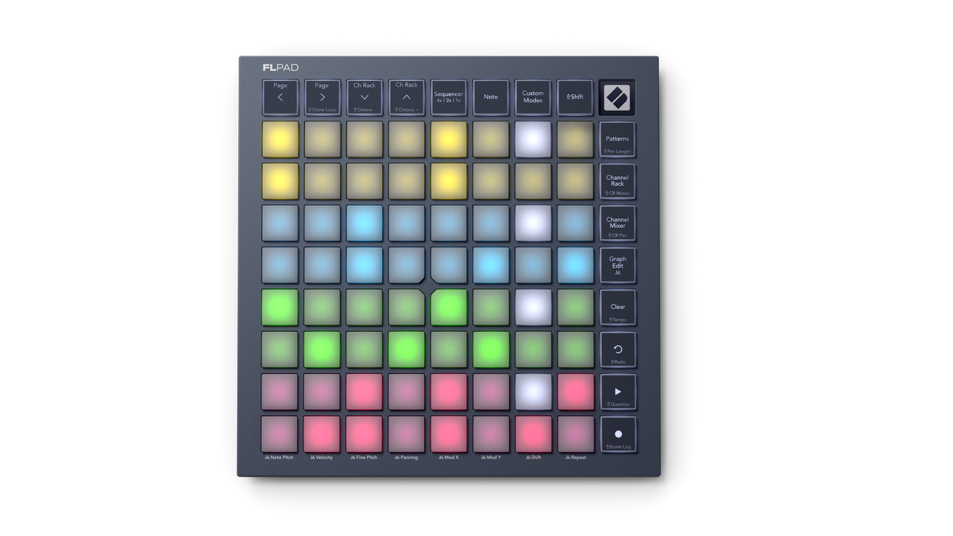Hold the Shift button in the top row
Image resolution: width=953 pixels, height=536 pixels.
[575, 97]
